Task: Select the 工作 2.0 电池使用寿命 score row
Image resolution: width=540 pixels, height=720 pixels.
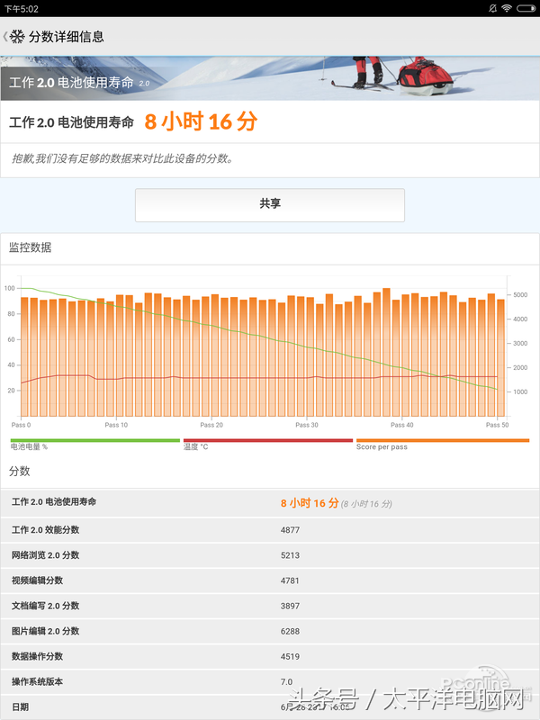Action: 269,503
